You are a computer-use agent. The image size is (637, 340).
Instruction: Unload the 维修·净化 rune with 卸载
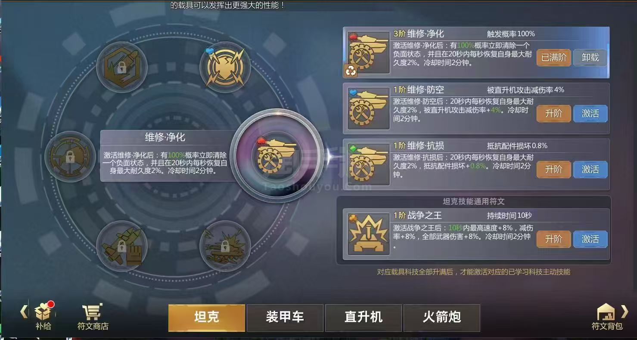[x=590, y=57]
